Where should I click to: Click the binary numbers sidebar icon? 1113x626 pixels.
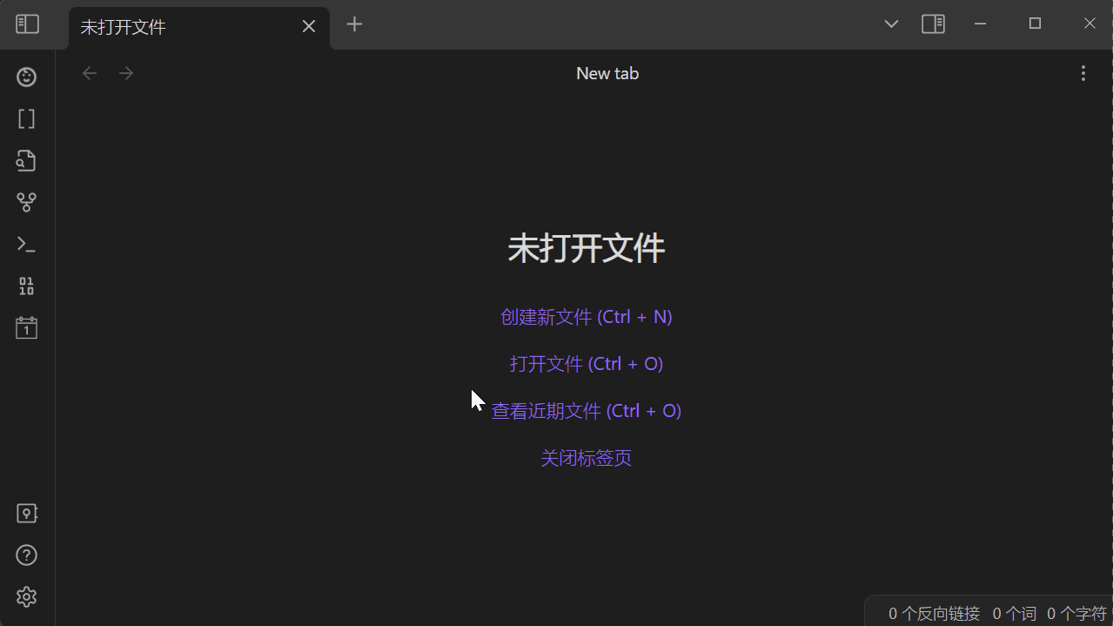pyautogui.click(x=26, y=286)
